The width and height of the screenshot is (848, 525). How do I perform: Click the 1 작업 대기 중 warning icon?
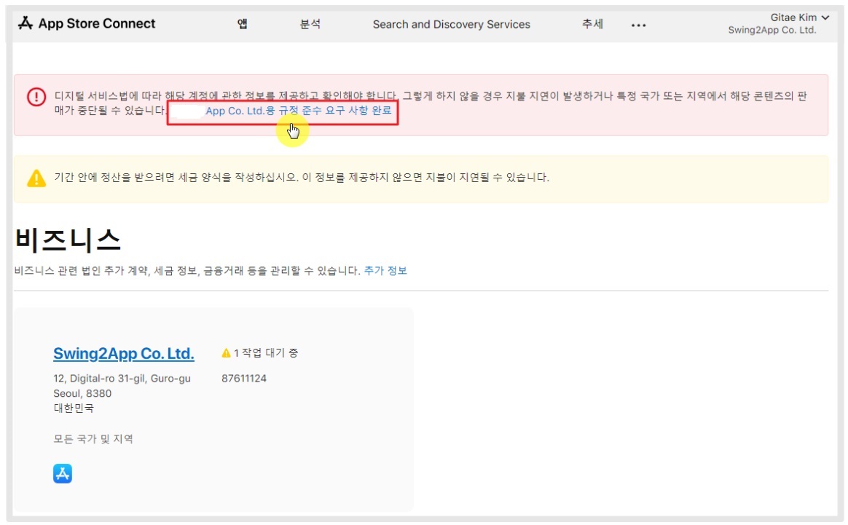(x=226, y=353)
